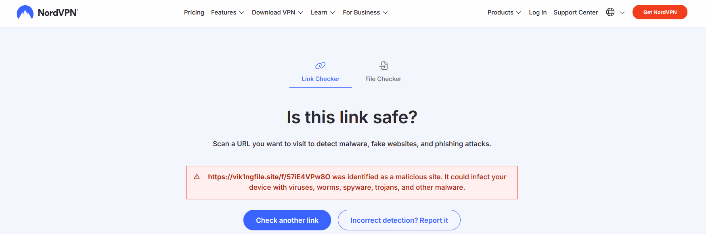This screenshot has height=234, width=706.
Task: Open language selector chevron beside globe
Action: click(622, 13)
